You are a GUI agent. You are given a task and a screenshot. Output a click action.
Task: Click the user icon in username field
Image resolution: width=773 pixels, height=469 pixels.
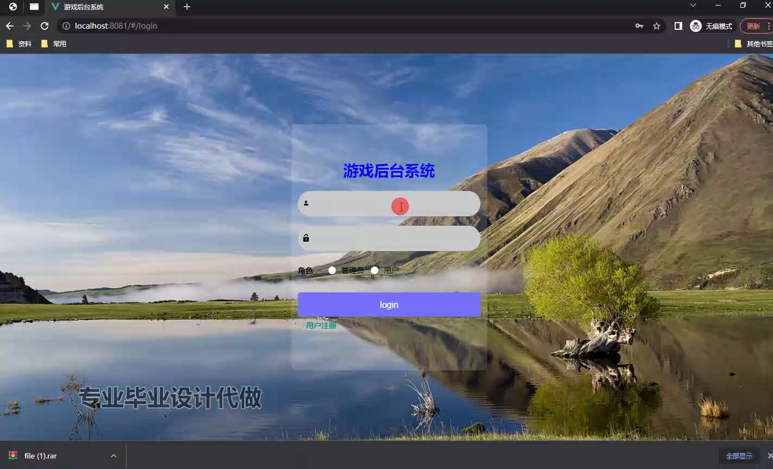[306, 204]
